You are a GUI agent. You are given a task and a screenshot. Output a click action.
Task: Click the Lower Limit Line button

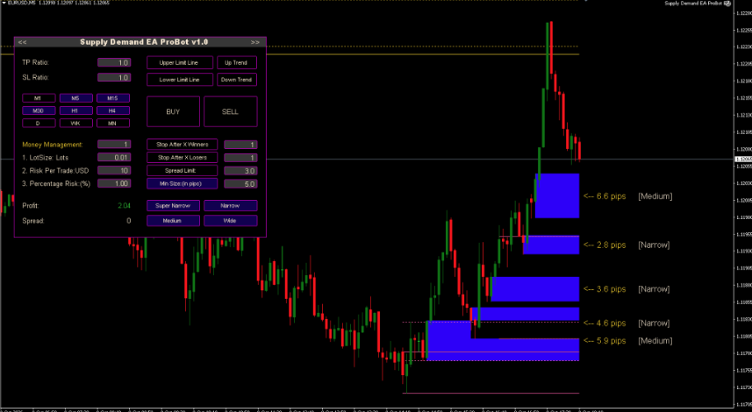tap(180, 80)
